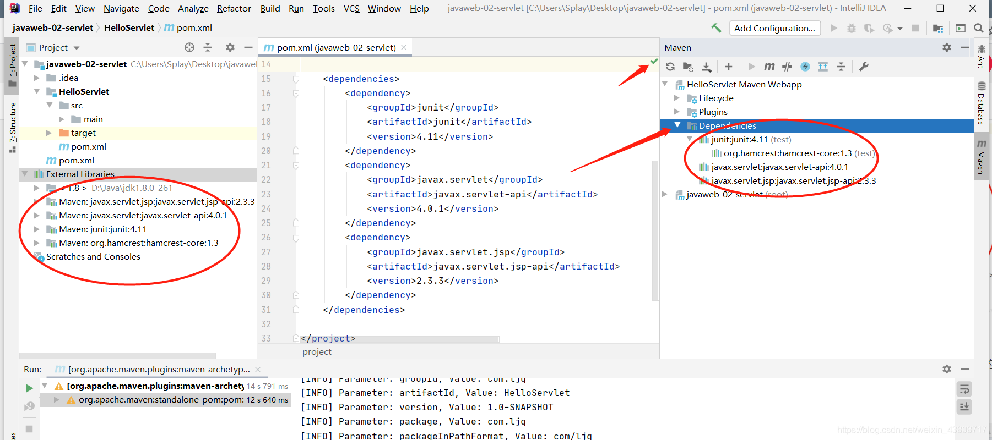Expand Lifecycle node in Maven panel
This screenshot has width=992, height=440.
677,98
